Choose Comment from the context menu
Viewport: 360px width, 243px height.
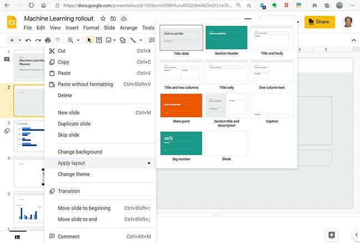[x=100, y=236]
